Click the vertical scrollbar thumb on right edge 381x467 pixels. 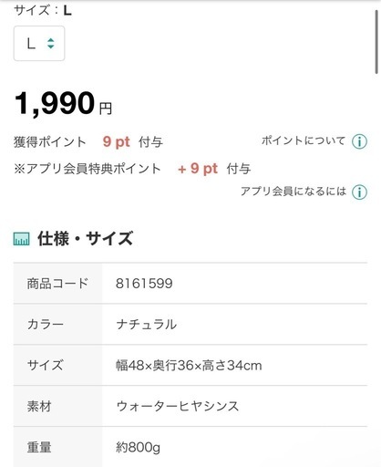pyautogui.click(x=376, y=42)
